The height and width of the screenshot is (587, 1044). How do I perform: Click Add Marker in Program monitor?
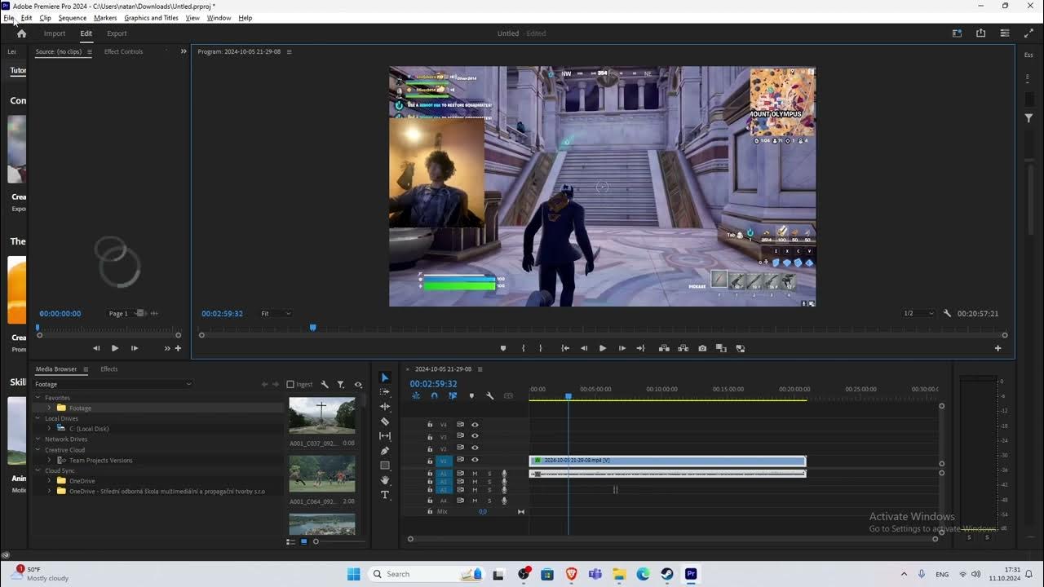[x=503, y=348]
